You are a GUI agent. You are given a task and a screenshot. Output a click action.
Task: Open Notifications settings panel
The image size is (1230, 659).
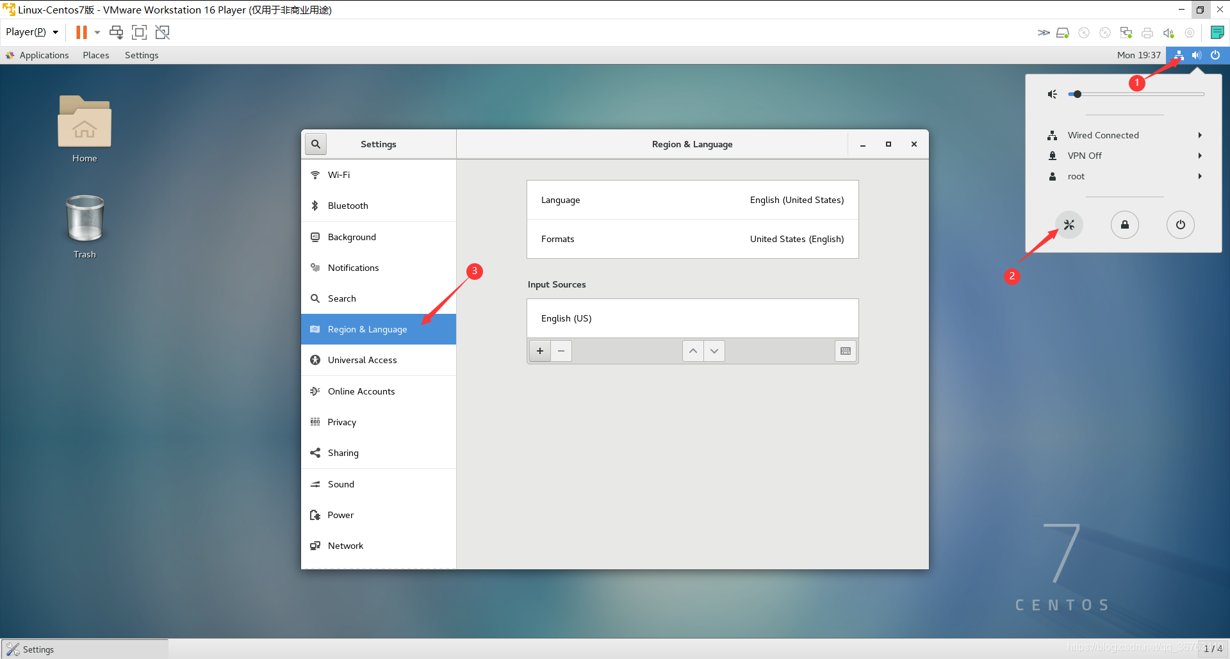click(x=379, y=268)
